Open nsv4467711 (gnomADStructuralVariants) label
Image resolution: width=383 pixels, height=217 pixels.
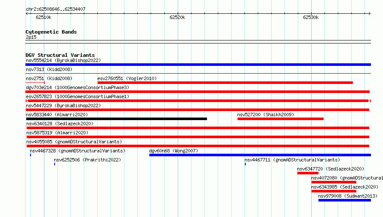(x=292, y=160)
